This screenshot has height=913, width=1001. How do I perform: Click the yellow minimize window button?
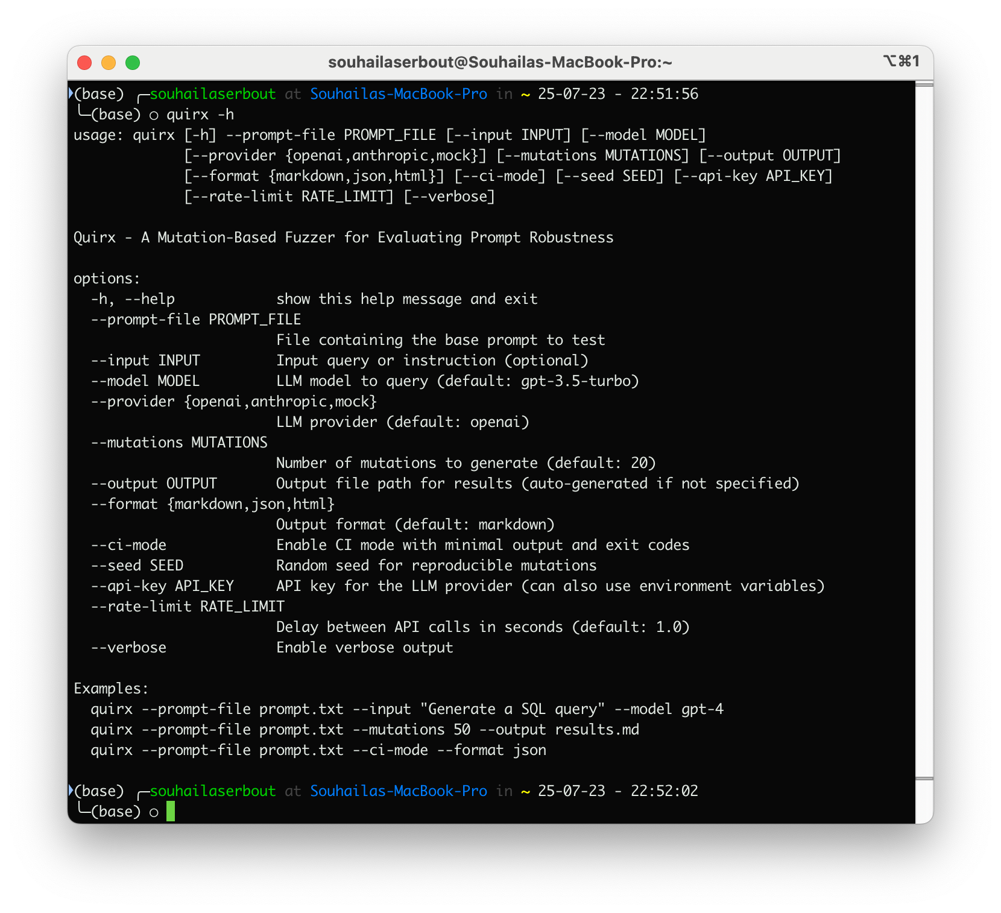[109, 63]
